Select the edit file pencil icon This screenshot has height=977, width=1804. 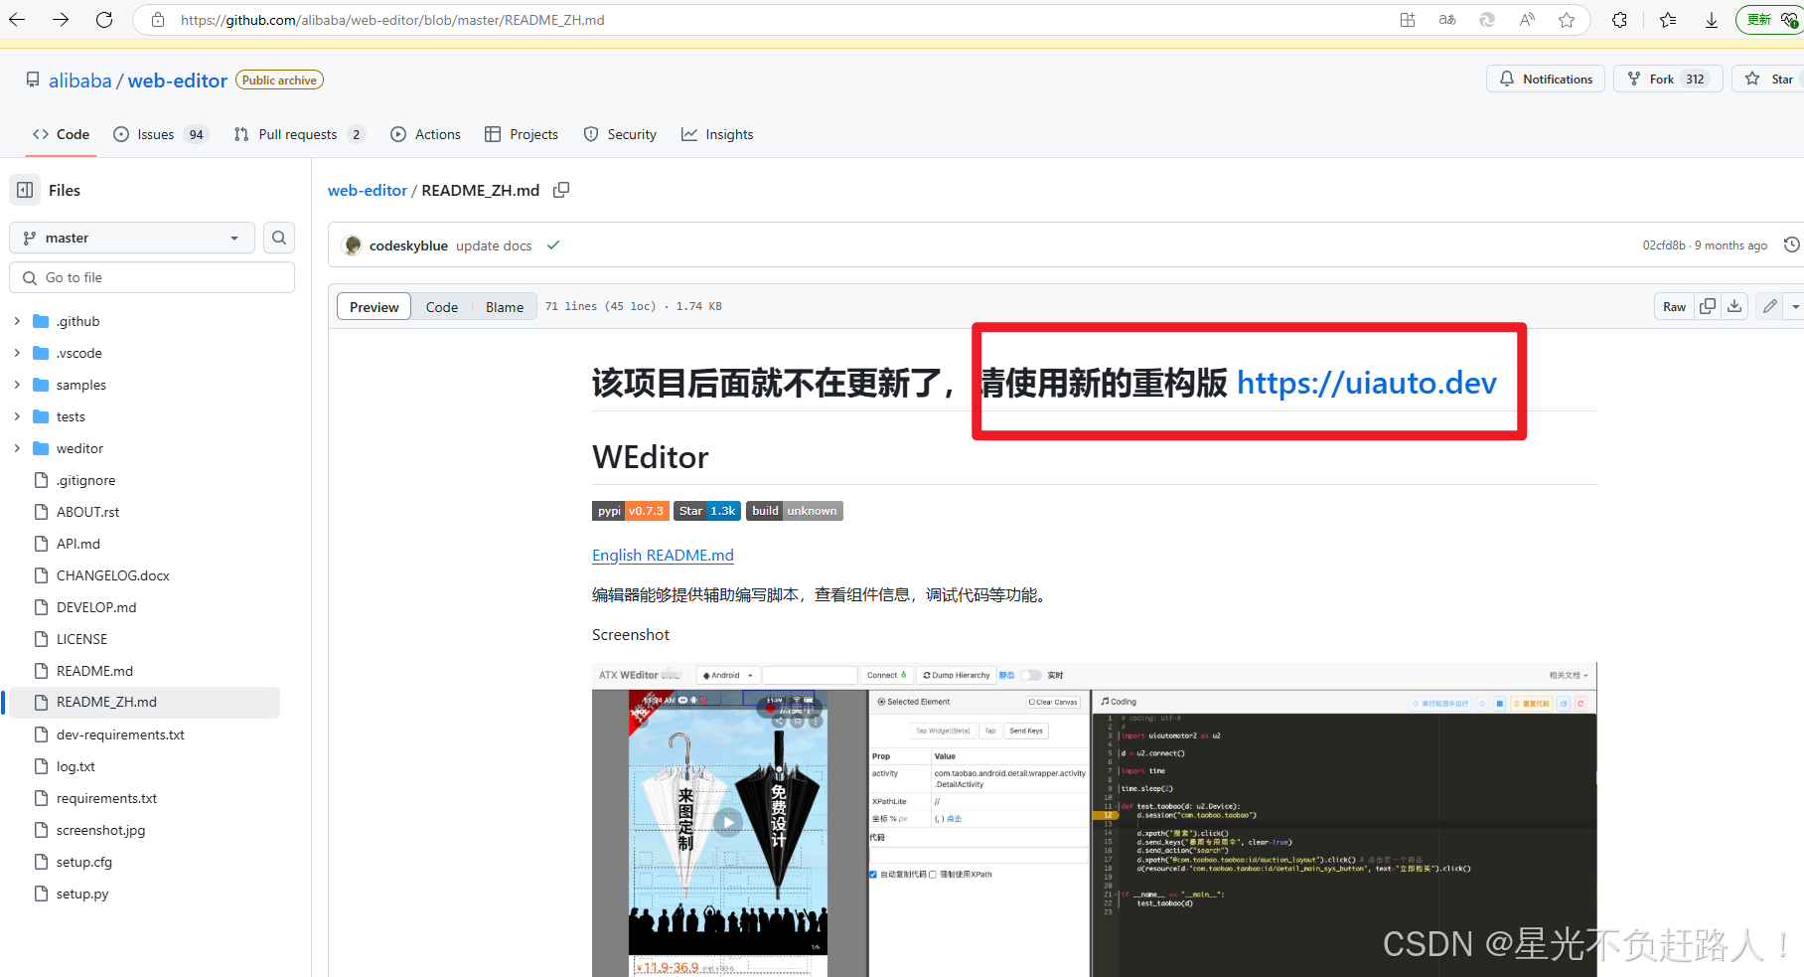point(1768,306)
